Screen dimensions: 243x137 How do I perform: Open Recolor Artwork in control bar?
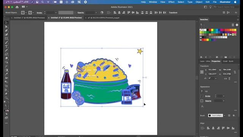(x=102, y=13)
